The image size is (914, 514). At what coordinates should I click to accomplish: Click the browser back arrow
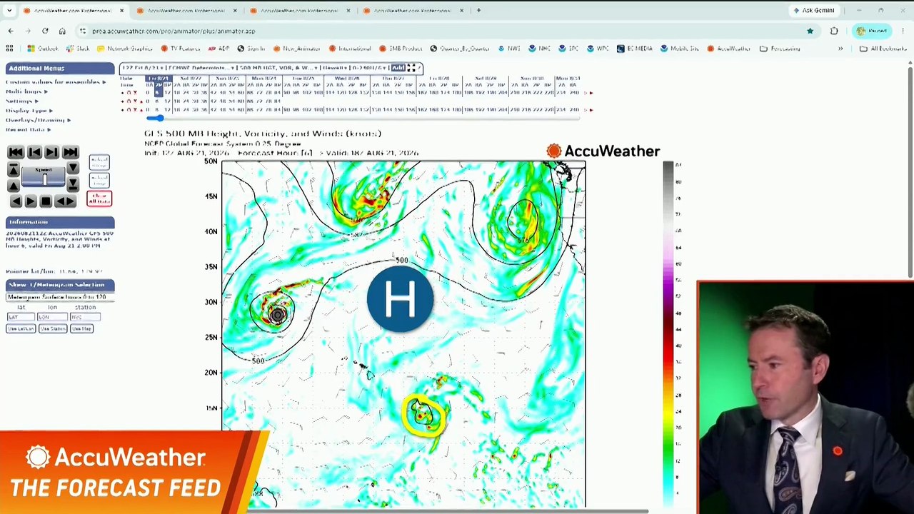(11, 31)
